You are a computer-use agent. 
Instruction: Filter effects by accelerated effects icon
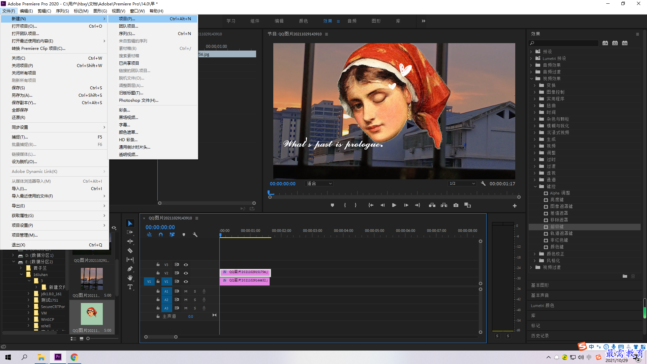coord(605,43)
